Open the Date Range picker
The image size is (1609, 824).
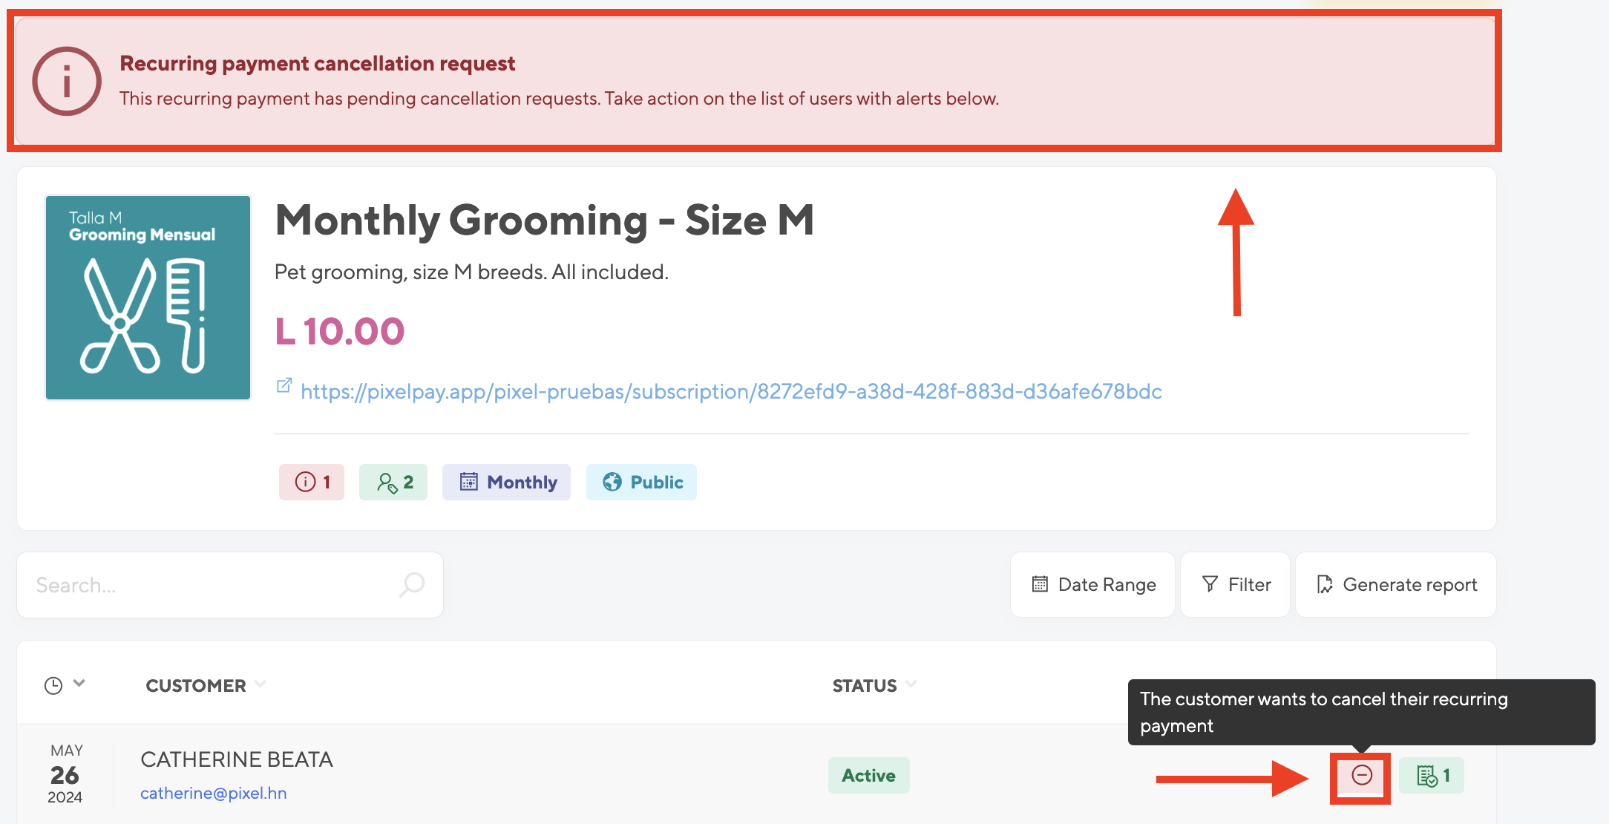pos(1092,585)
